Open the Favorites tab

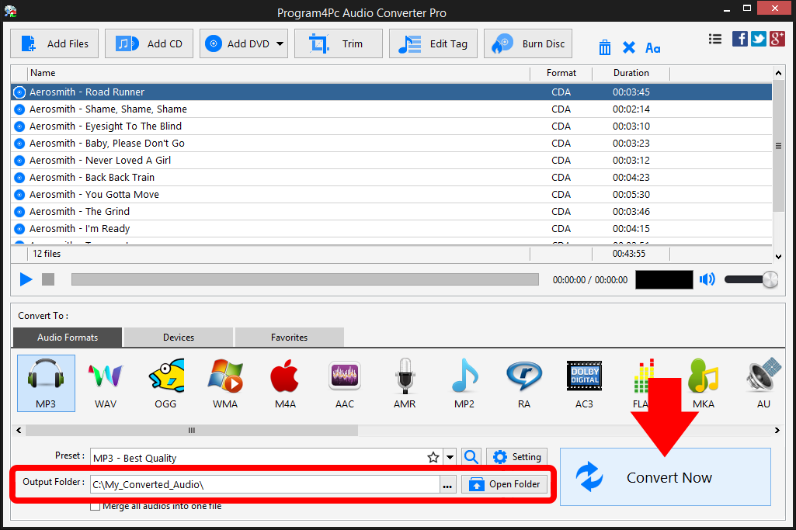click(x=289, y=337)
